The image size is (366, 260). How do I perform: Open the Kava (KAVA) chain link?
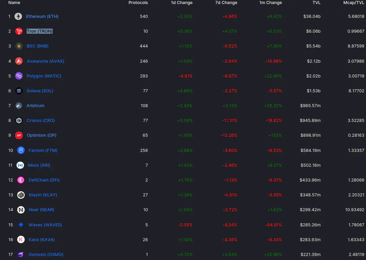[42, 239]
